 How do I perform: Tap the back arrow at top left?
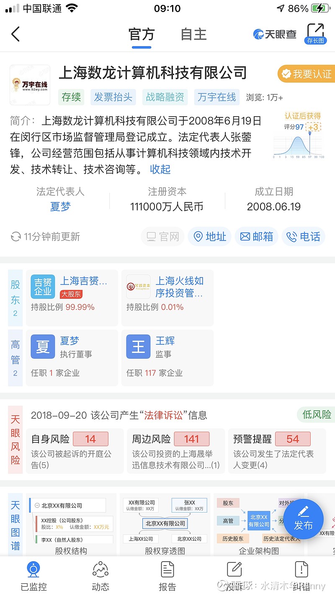15,34
